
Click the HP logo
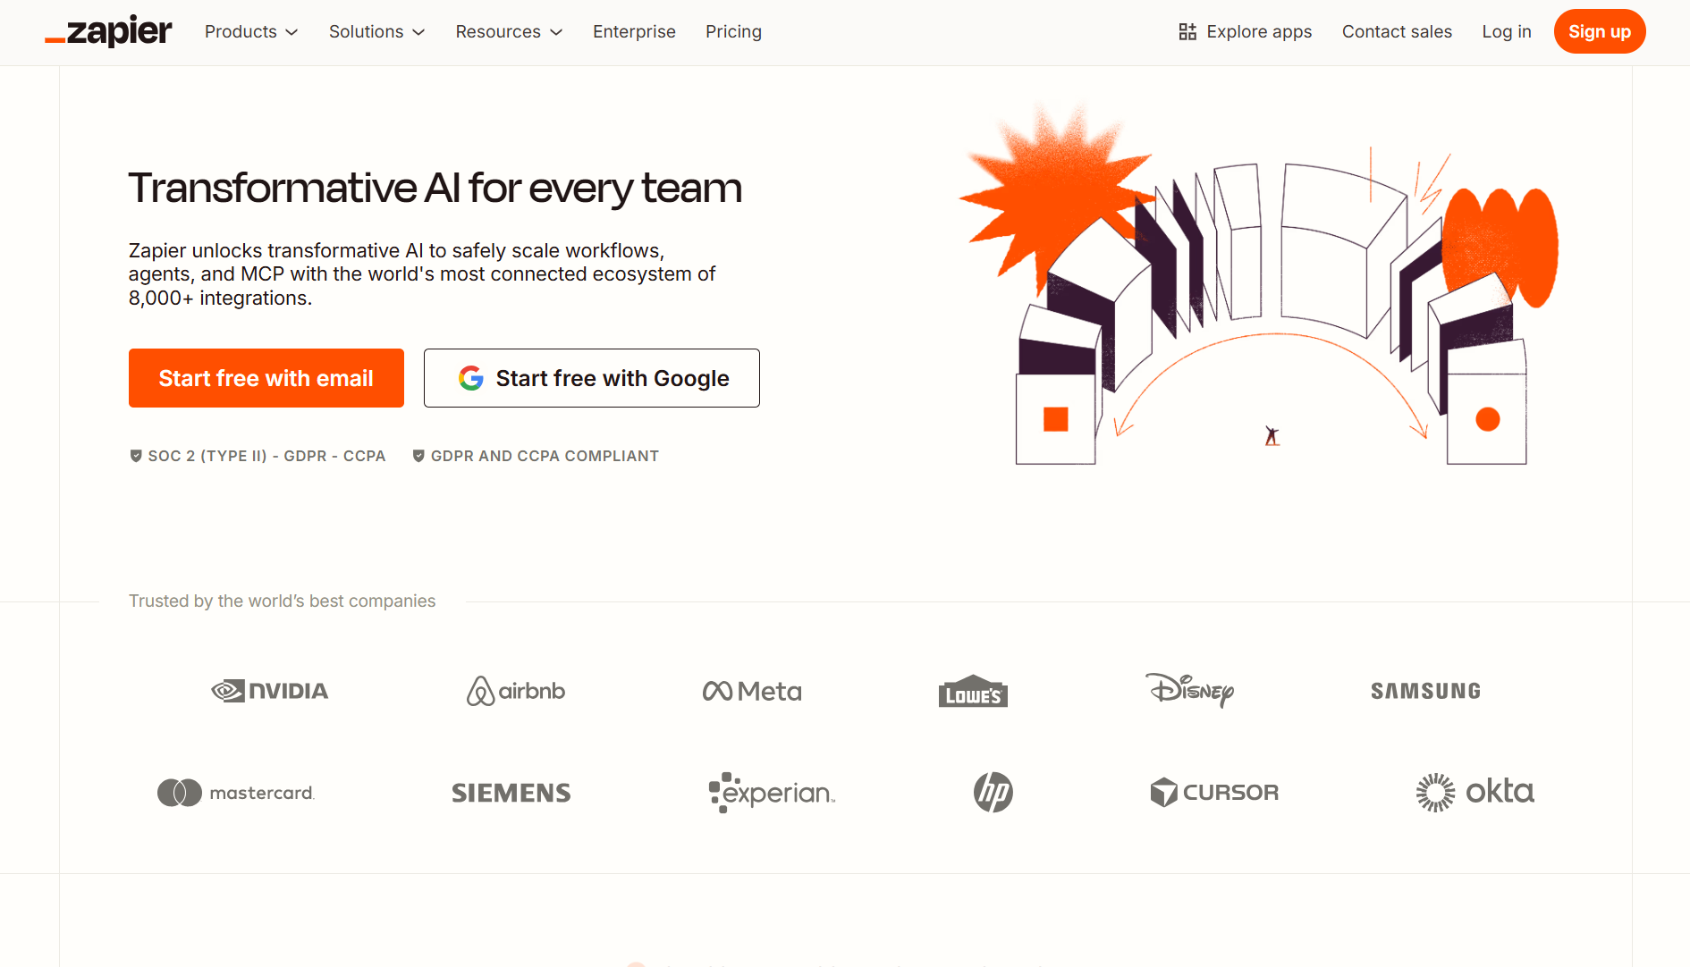(993, 792)
